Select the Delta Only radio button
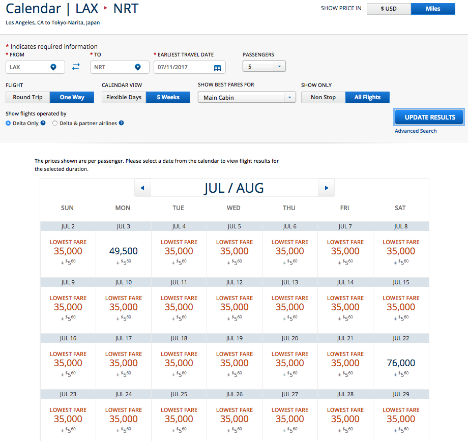 coord(8,123)
